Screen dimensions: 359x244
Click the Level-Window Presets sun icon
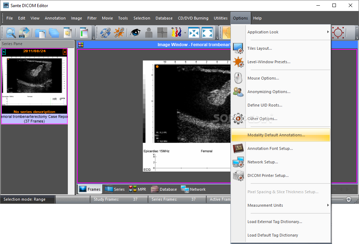238,62
